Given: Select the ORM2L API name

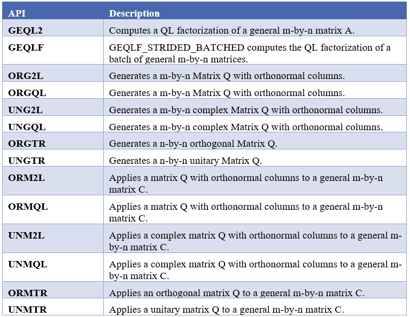Looking at the screenshot, I should tap(27, 178).
